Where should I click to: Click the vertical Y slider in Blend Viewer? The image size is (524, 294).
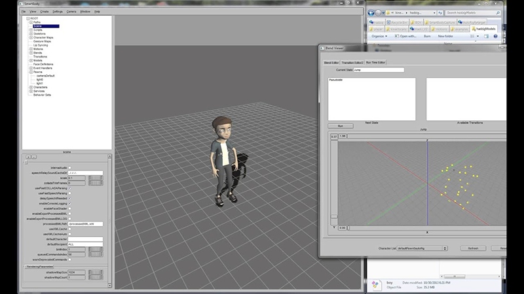(x=334, y=182)
